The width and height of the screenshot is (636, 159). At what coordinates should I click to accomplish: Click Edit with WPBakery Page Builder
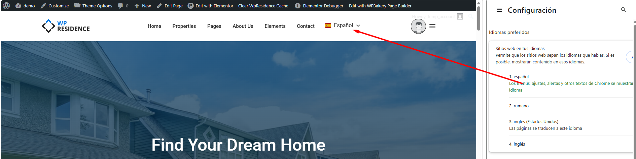coord(380,6)
